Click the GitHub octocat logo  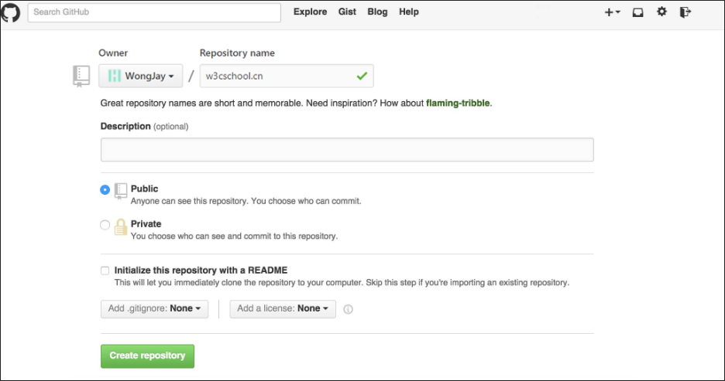tap(13, 12)
